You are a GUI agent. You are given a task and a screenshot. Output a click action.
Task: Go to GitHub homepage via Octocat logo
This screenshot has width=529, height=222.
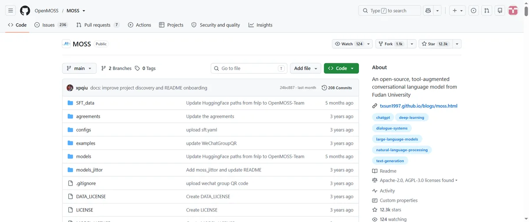(25, 11)
